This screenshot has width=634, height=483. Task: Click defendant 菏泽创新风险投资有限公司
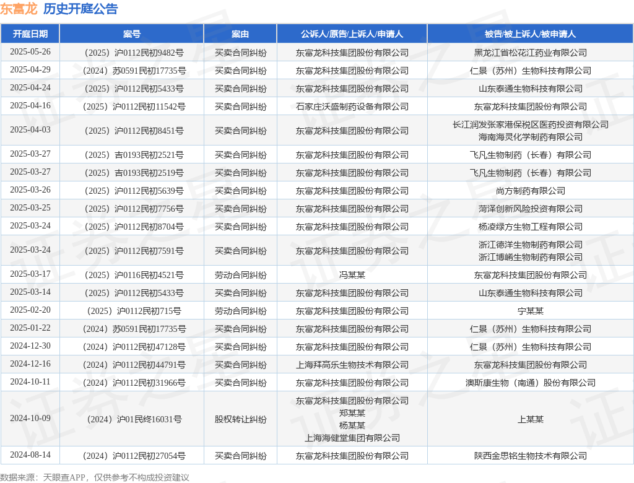point(530,209)
